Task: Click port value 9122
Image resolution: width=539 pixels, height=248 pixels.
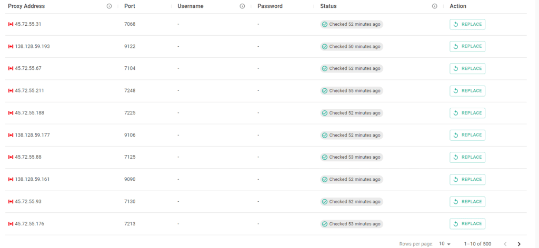Action: (130, 46)
